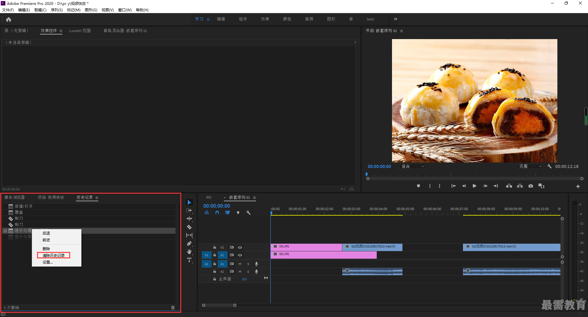
Task: Select the Slip tool
Action: (189, 235)
